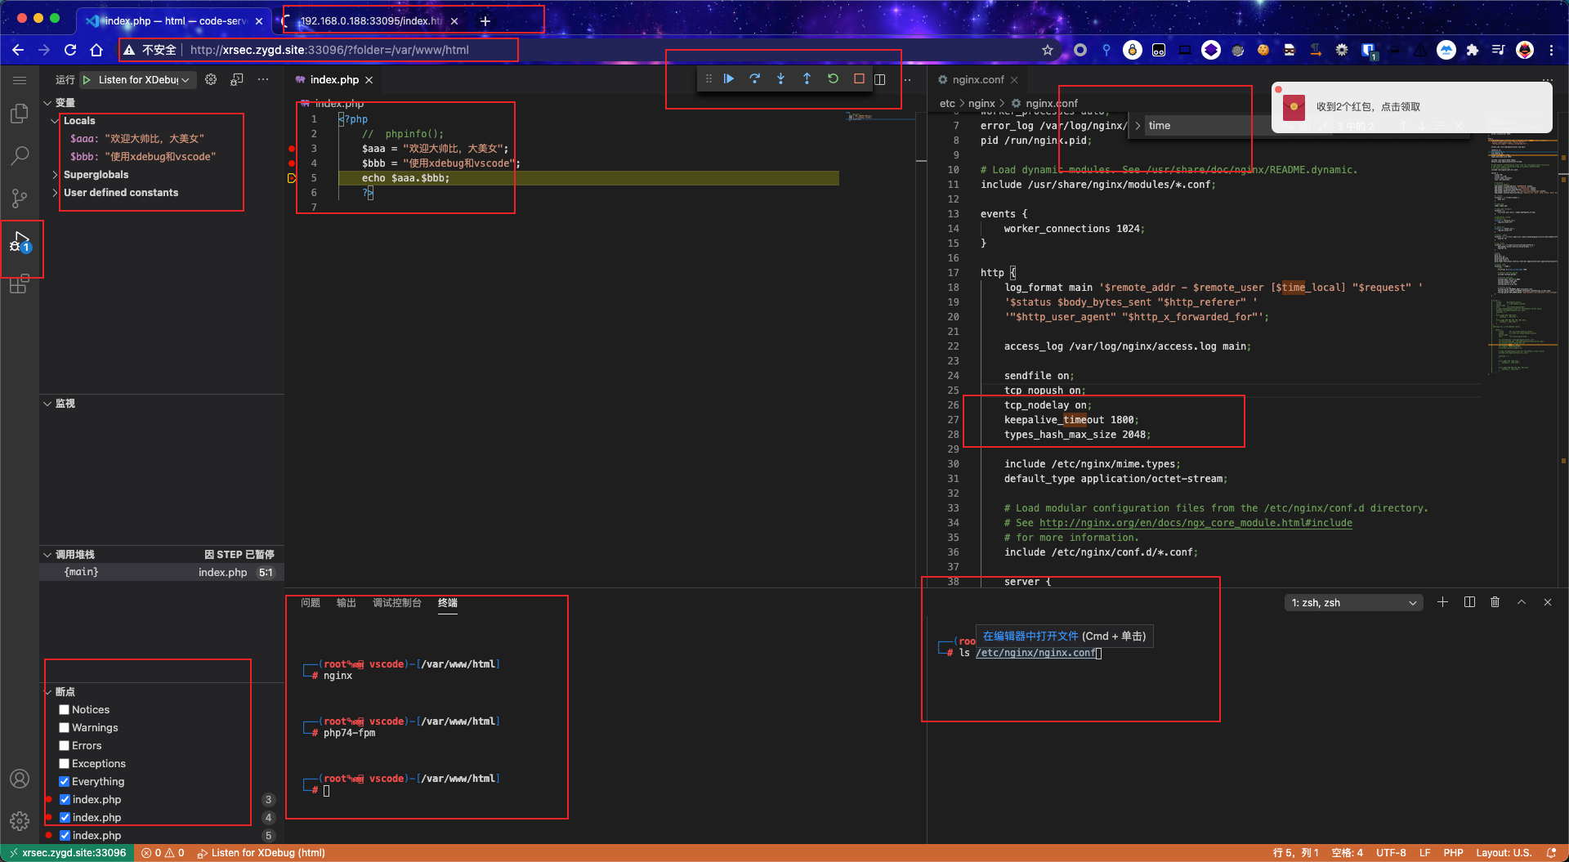Expand the find widget replace toggle

coord(1138,126)
